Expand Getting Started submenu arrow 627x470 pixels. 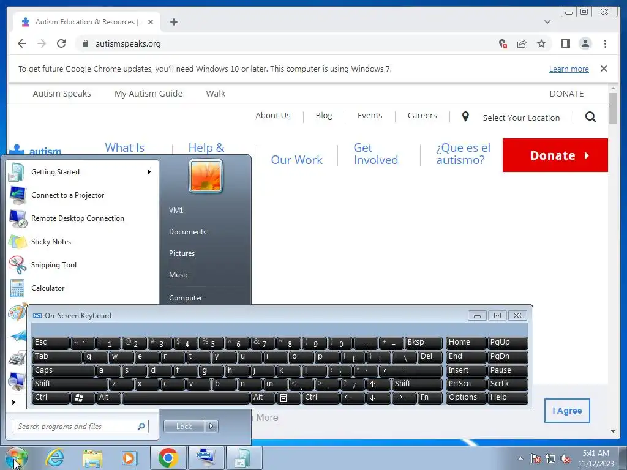point(149,172)
